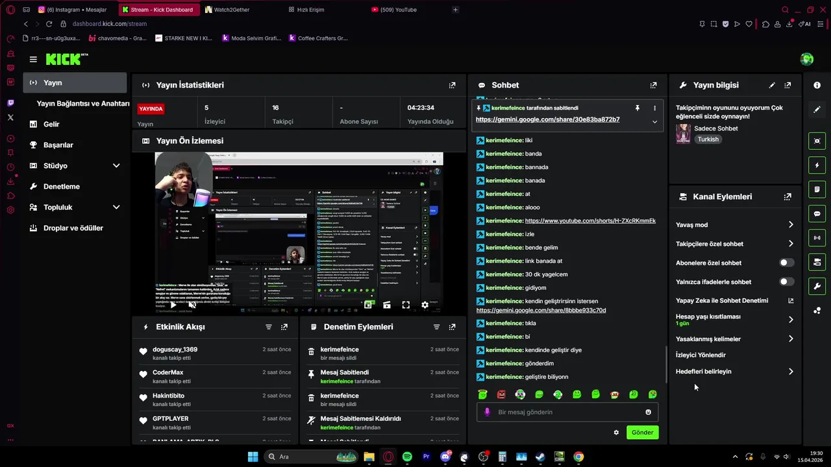The image size is (831, 467).
Task: Open filter options in Etkinlik Akışı
Action: tap(269, 327)
